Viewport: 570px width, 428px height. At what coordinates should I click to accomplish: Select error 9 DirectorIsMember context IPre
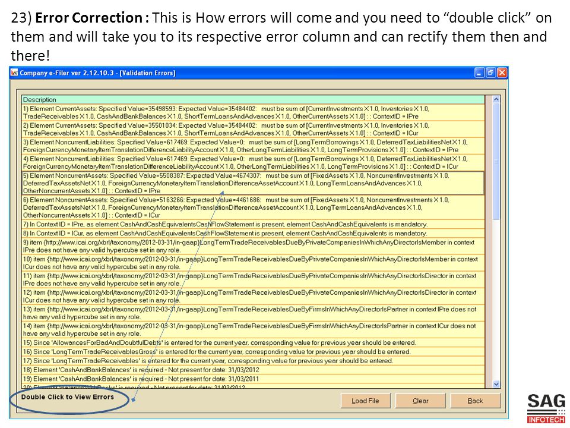click(x=253, y=246)
